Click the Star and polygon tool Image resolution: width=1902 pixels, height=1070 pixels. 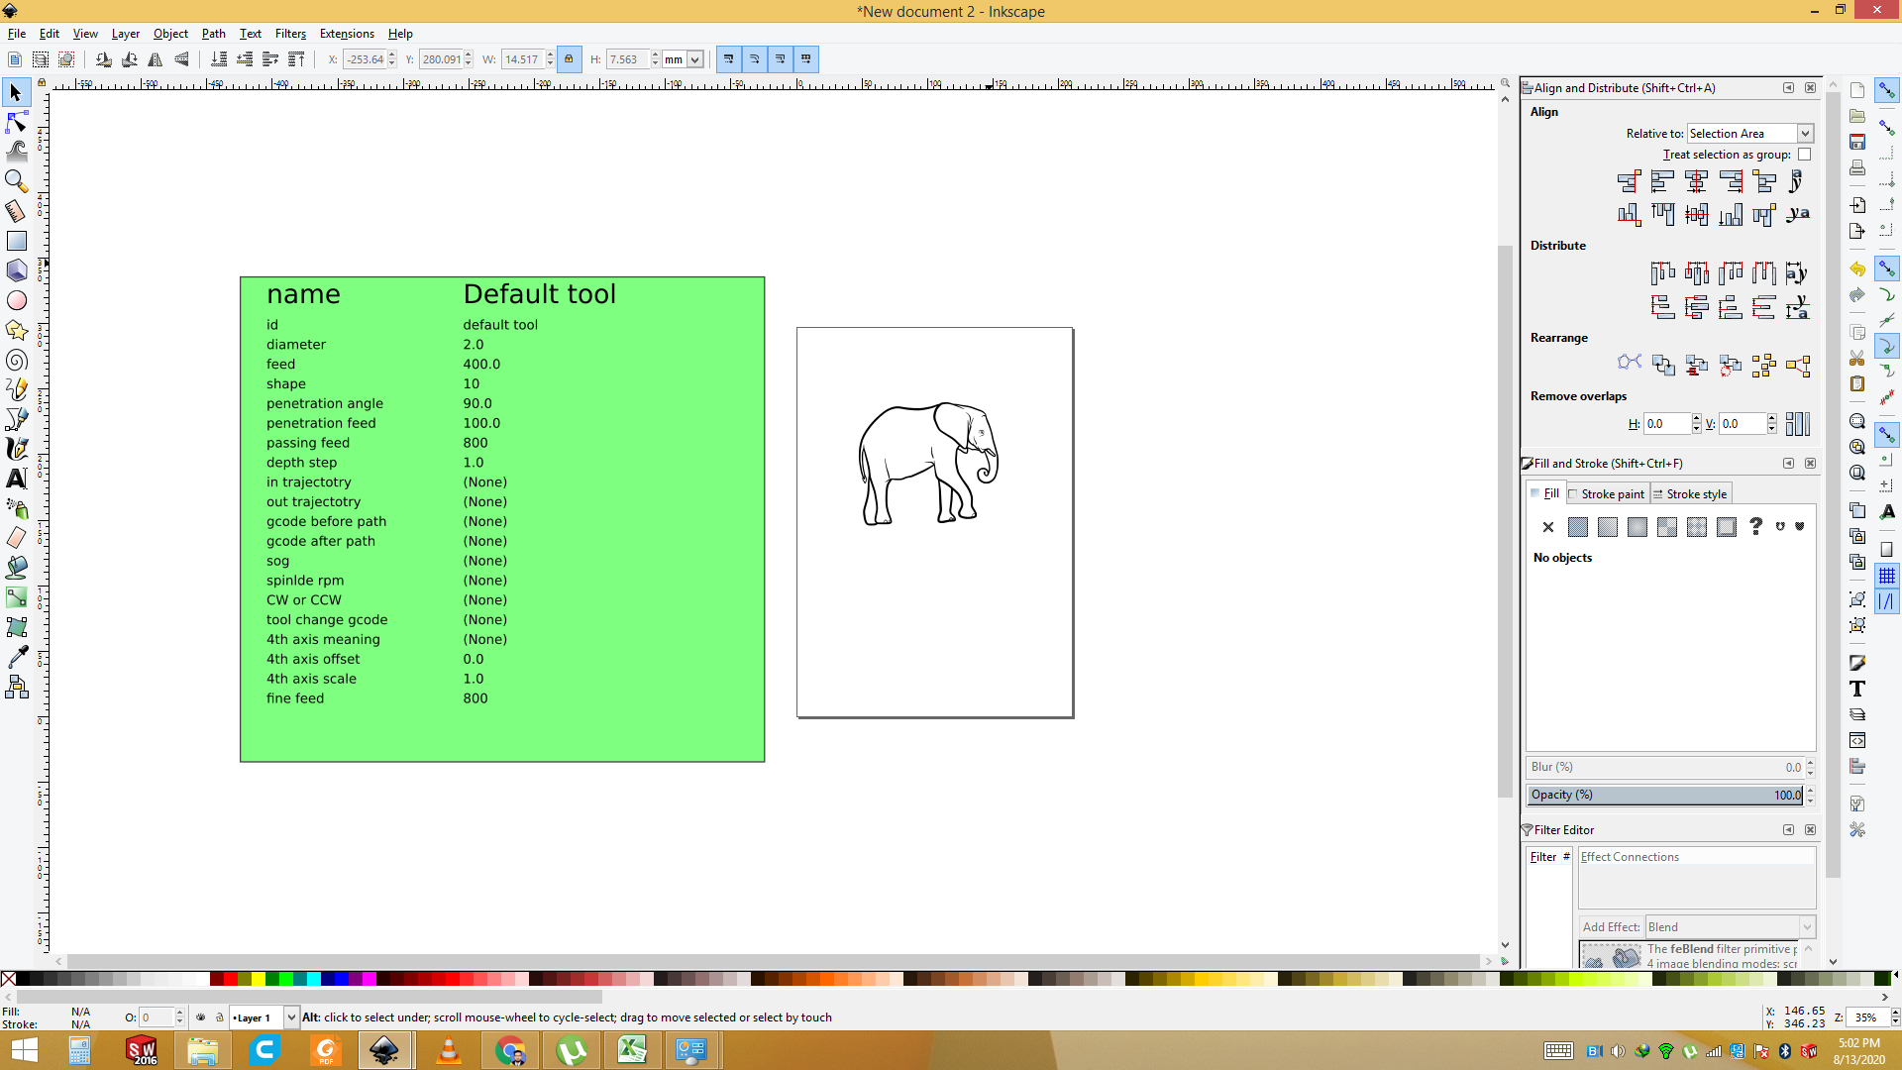click(x=17, y=330)
